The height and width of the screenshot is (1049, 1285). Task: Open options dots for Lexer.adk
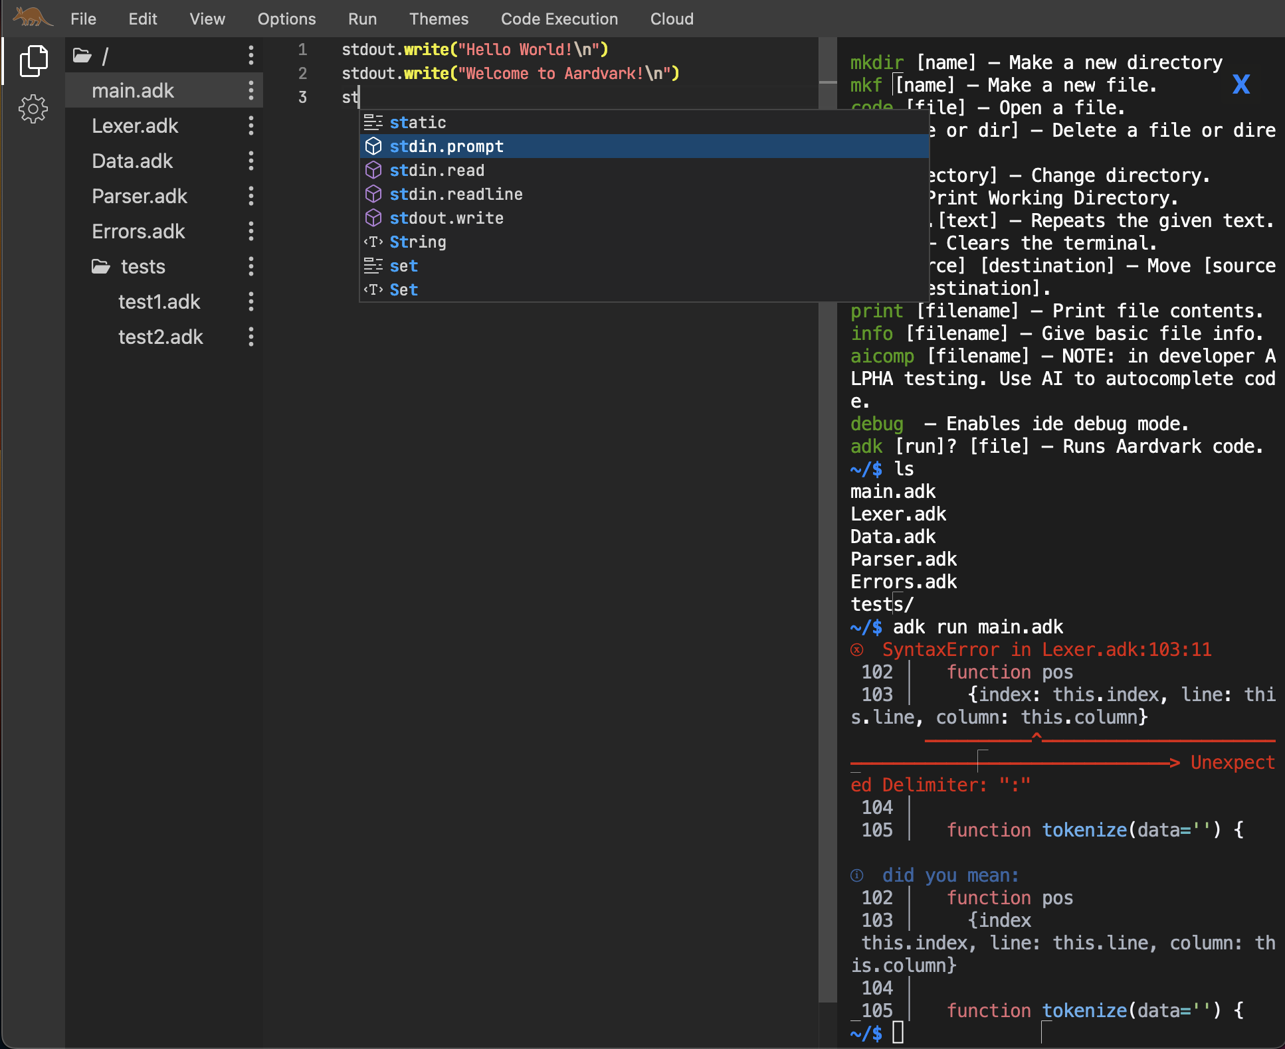click(250, 125)
